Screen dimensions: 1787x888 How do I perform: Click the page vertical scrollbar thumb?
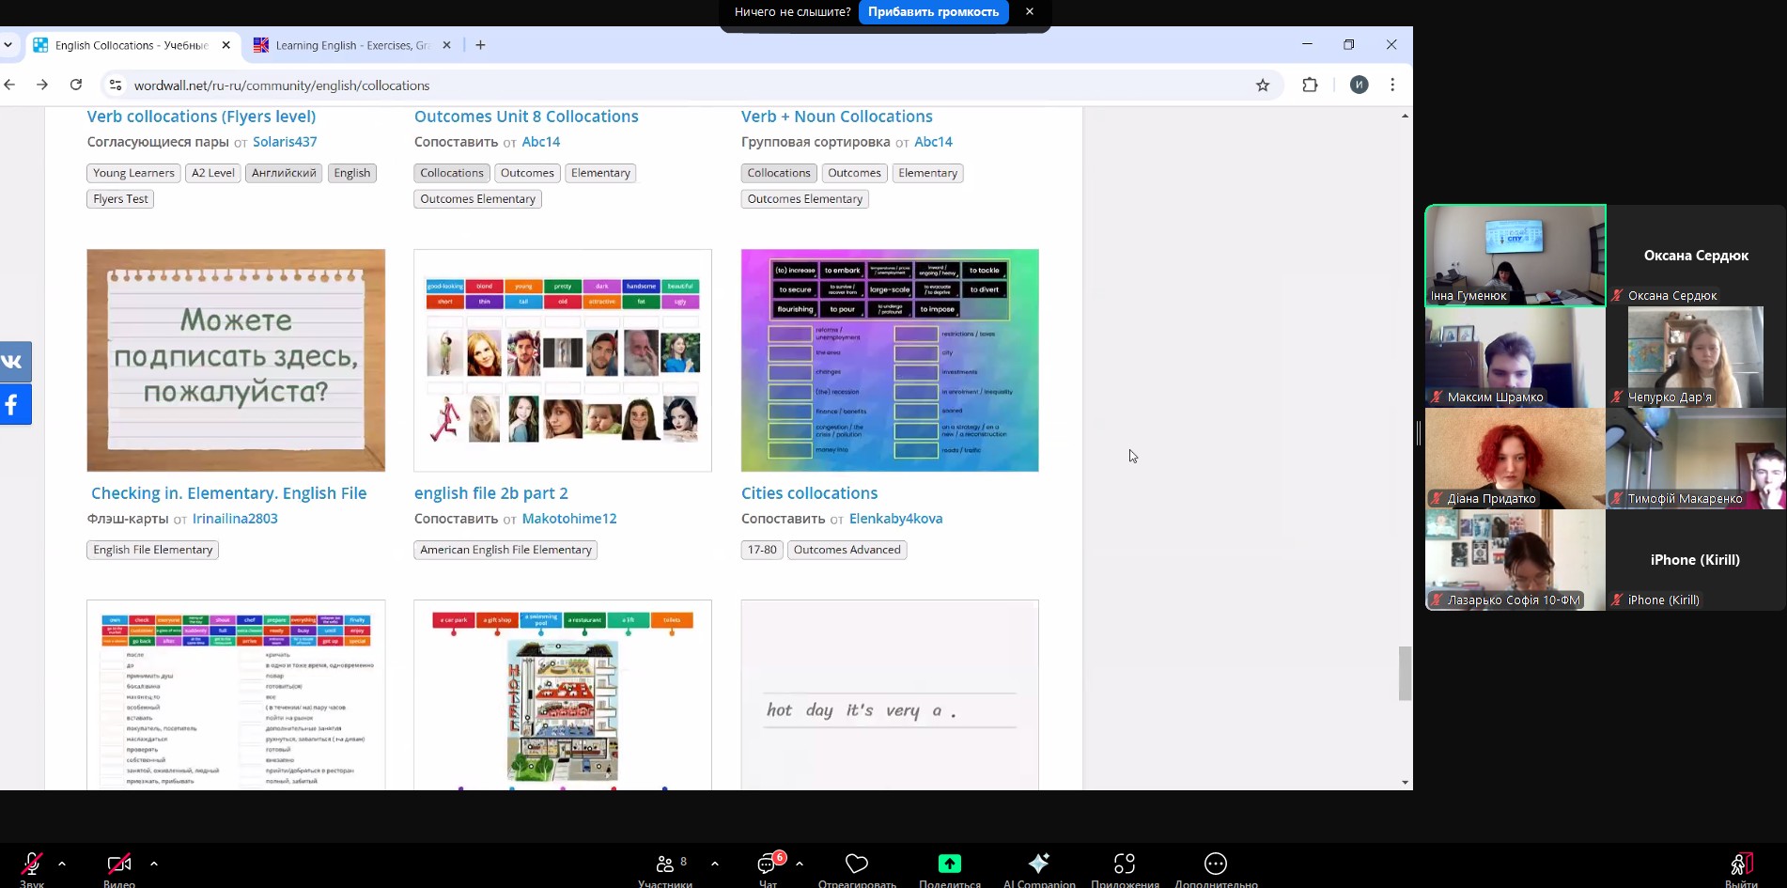pyautogui.click(x=1405, y=673)
